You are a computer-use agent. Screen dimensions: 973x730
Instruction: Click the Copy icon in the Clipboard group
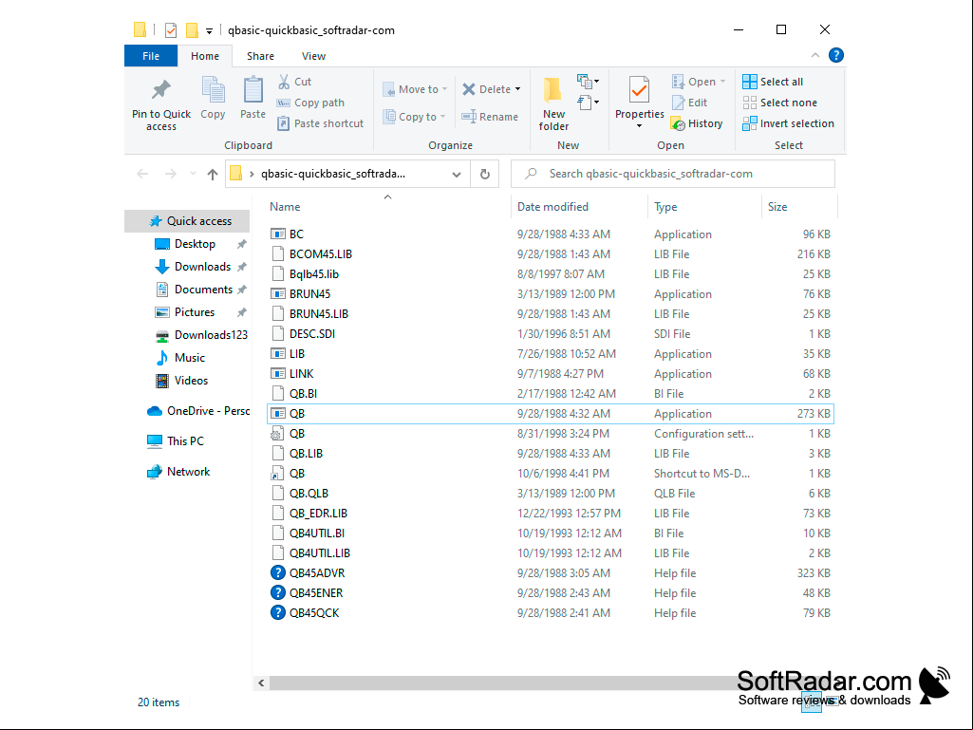click(x=213, y=90)
